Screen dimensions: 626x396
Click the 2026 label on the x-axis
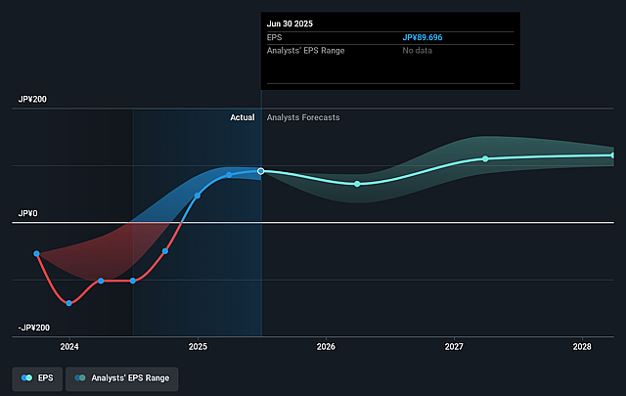tap(326, 347)
